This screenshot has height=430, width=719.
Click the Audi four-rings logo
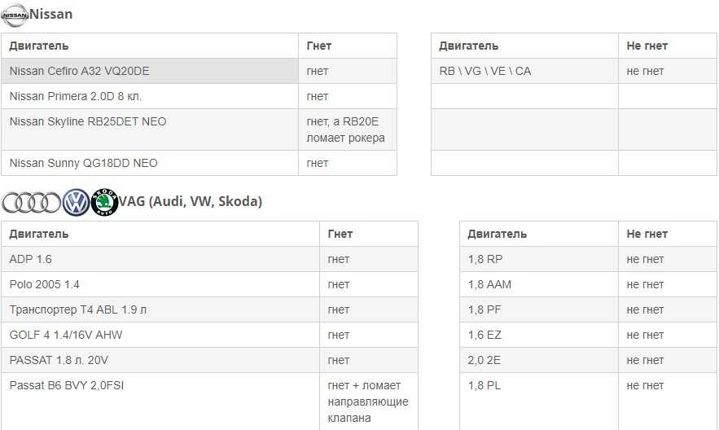coord(31,202)
